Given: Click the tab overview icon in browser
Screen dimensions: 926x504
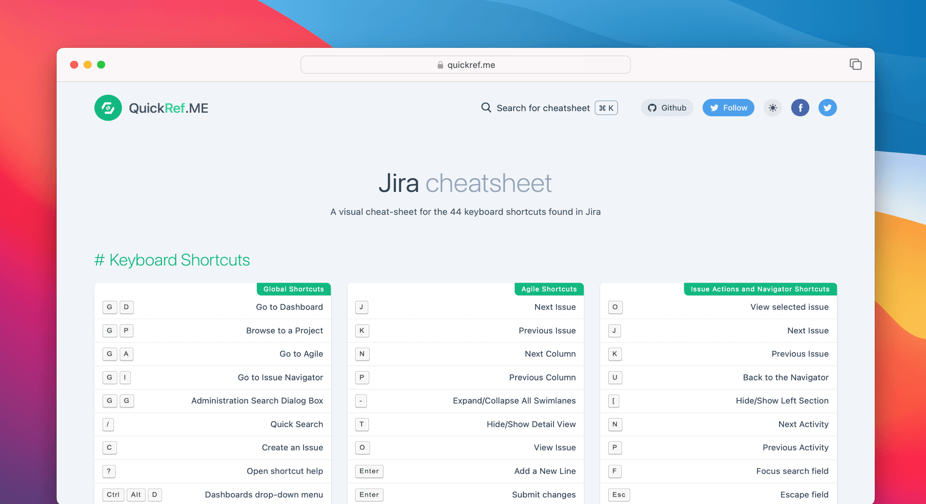Looking at the screenshot, I should click(855, 64).
